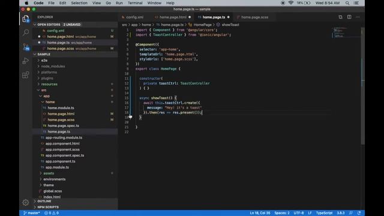Open the macOS Control Center icon
384x216 pixels.
(356, 3)
